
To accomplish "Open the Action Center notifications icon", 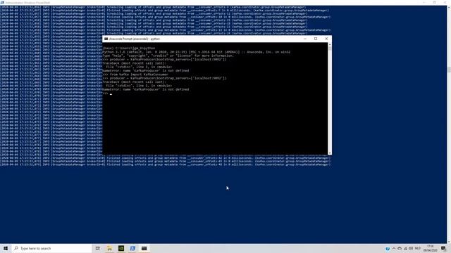I will 443,248.
